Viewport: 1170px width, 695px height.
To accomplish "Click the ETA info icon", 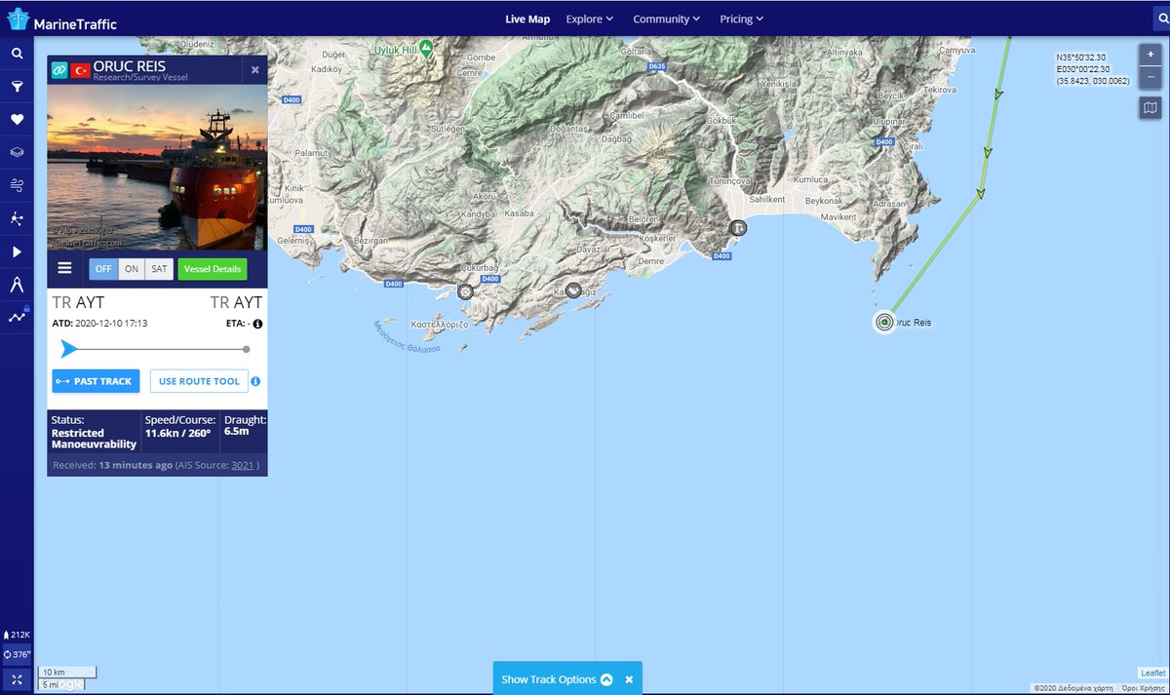I will click(258, 324).
